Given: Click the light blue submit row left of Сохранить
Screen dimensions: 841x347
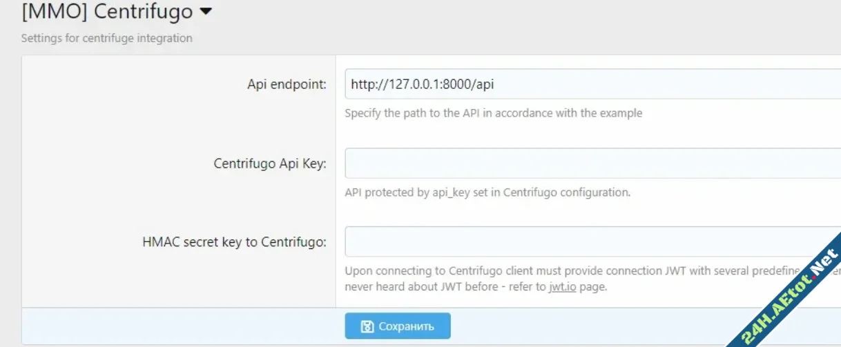Looking at the screenshot, I should click(x=180, y=326).
